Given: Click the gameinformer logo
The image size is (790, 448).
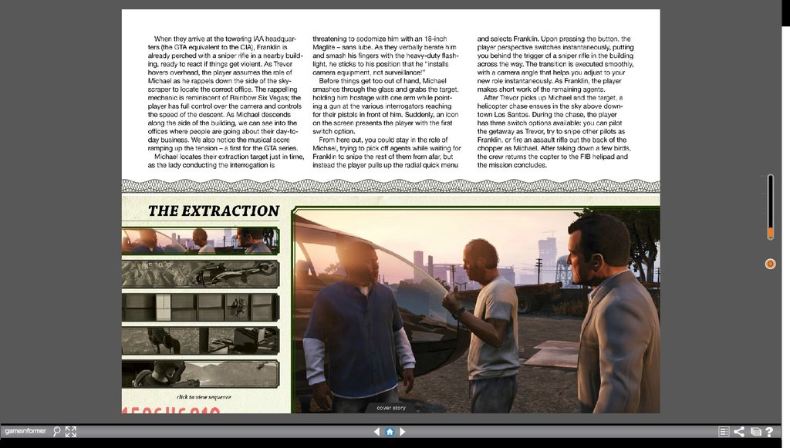Looking at the screenshot, I should [24, 432].
